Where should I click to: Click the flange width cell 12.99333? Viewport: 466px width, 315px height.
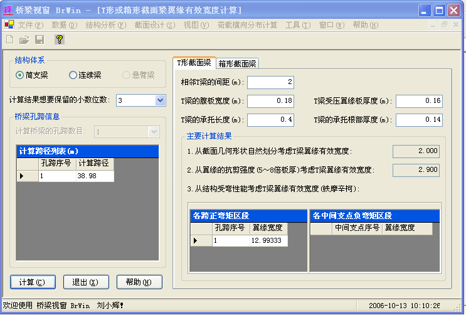pyautogui.click(x=268, y=240)
